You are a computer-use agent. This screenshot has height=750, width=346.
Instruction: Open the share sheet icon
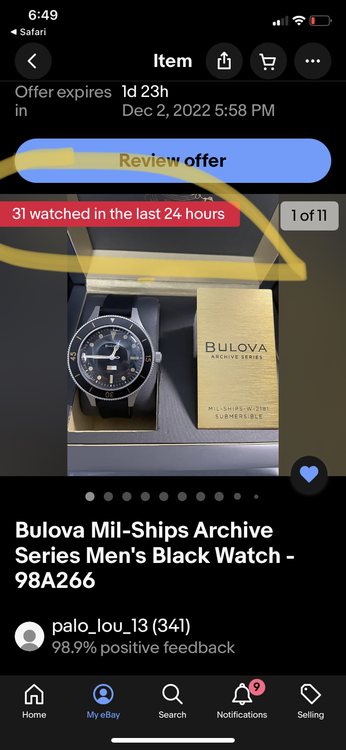(224, 61)
